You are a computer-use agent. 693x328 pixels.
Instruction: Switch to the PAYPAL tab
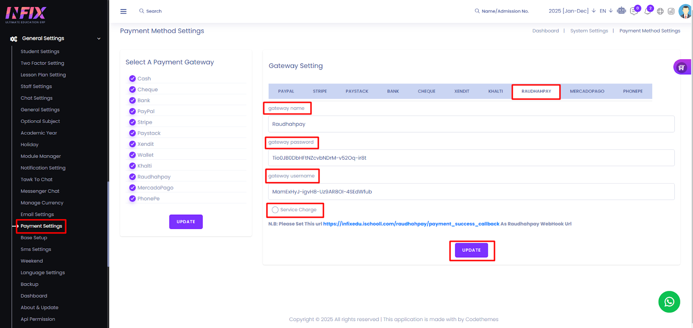[286, 91]
